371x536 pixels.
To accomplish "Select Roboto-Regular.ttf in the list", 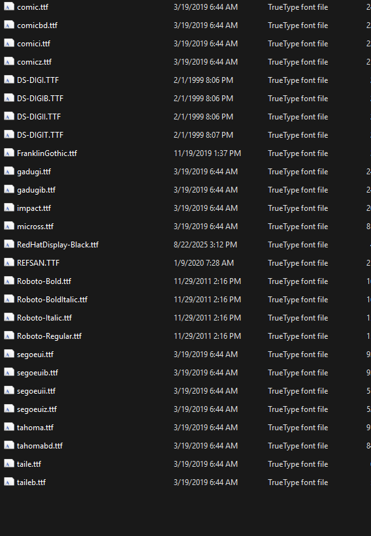I will [49, 336].
